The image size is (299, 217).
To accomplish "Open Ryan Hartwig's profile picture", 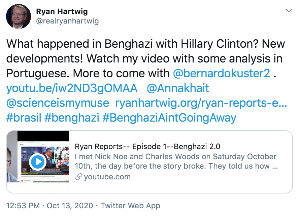I will (x=18, y=16).
